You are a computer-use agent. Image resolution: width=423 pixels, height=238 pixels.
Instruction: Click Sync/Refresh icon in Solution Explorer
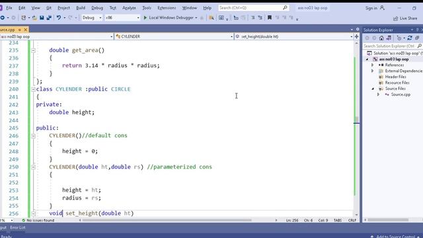(410, 38)
